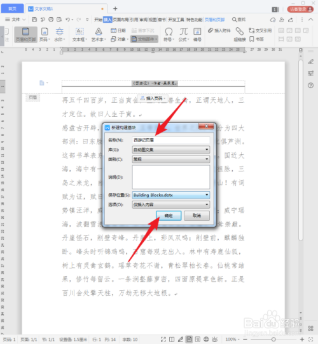This screenshot has height=344, width=318.
Task: Switch to the 引用 ribbon tab
Action: point(134,20)
